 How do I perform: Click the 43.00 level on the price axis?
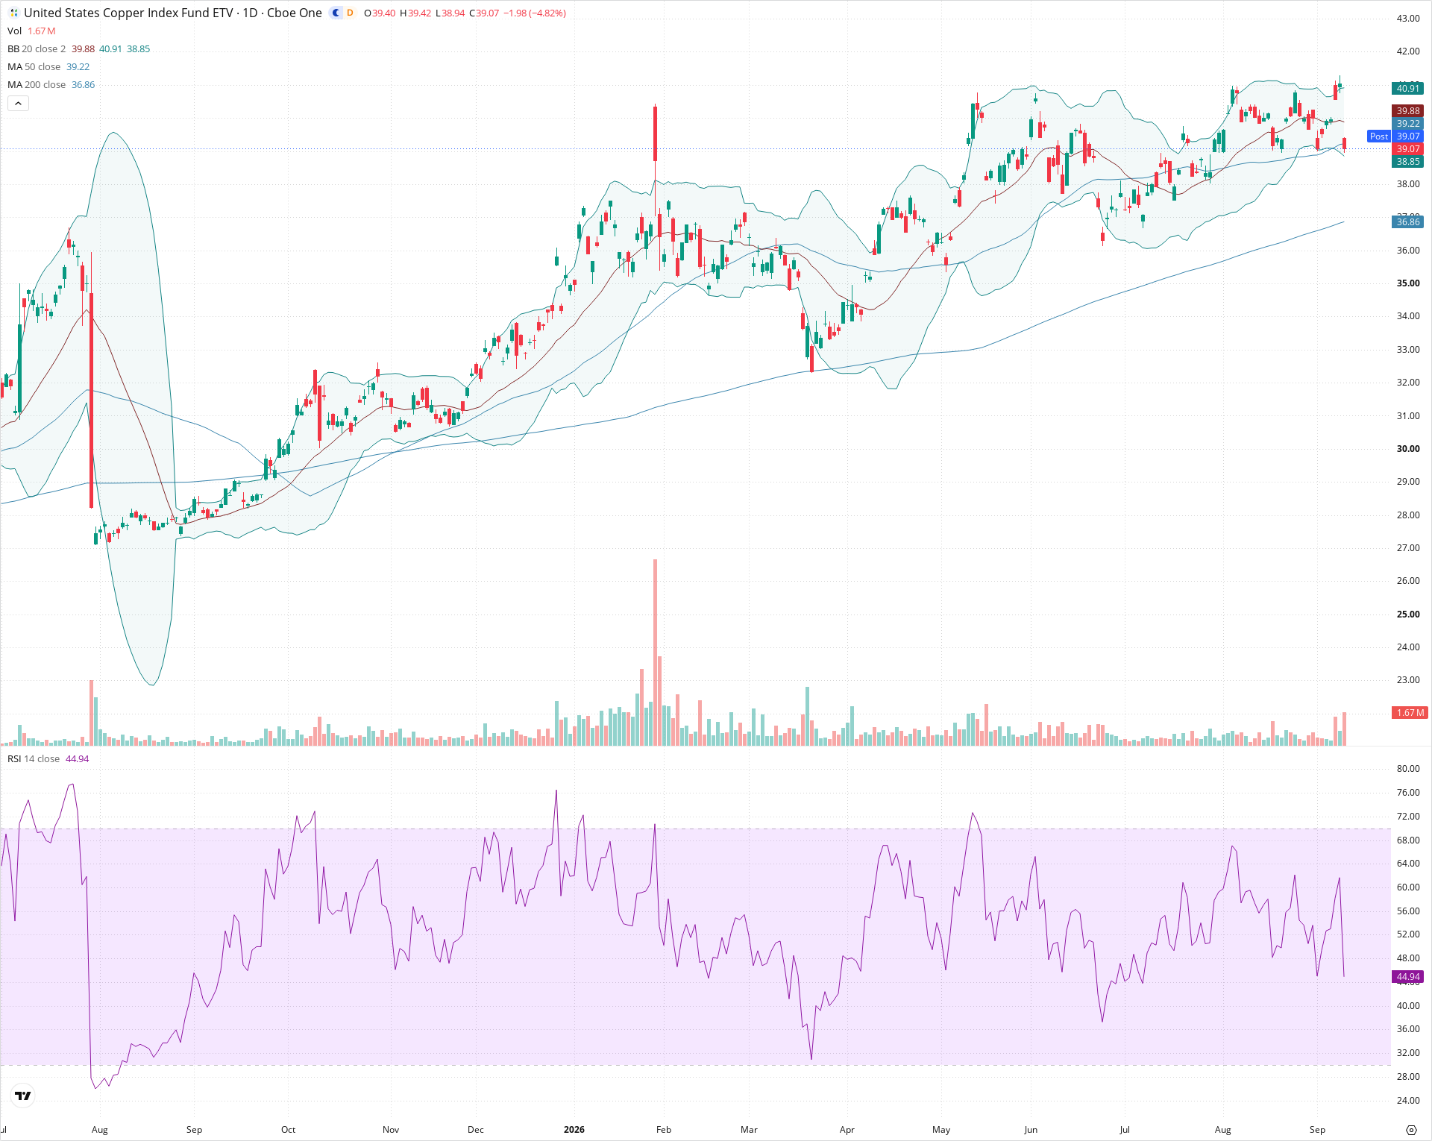tap(1408, 19)
